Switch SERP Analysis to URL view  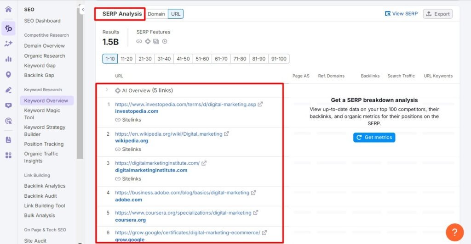click(x=176, y=14)
